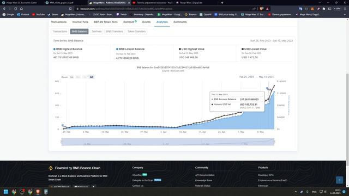Show the Transactions analytics chart
349x196 pixels.
pyautogui.click(x=59, y=32)
